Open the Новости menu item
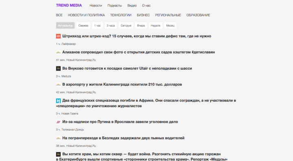 point(96,6)
